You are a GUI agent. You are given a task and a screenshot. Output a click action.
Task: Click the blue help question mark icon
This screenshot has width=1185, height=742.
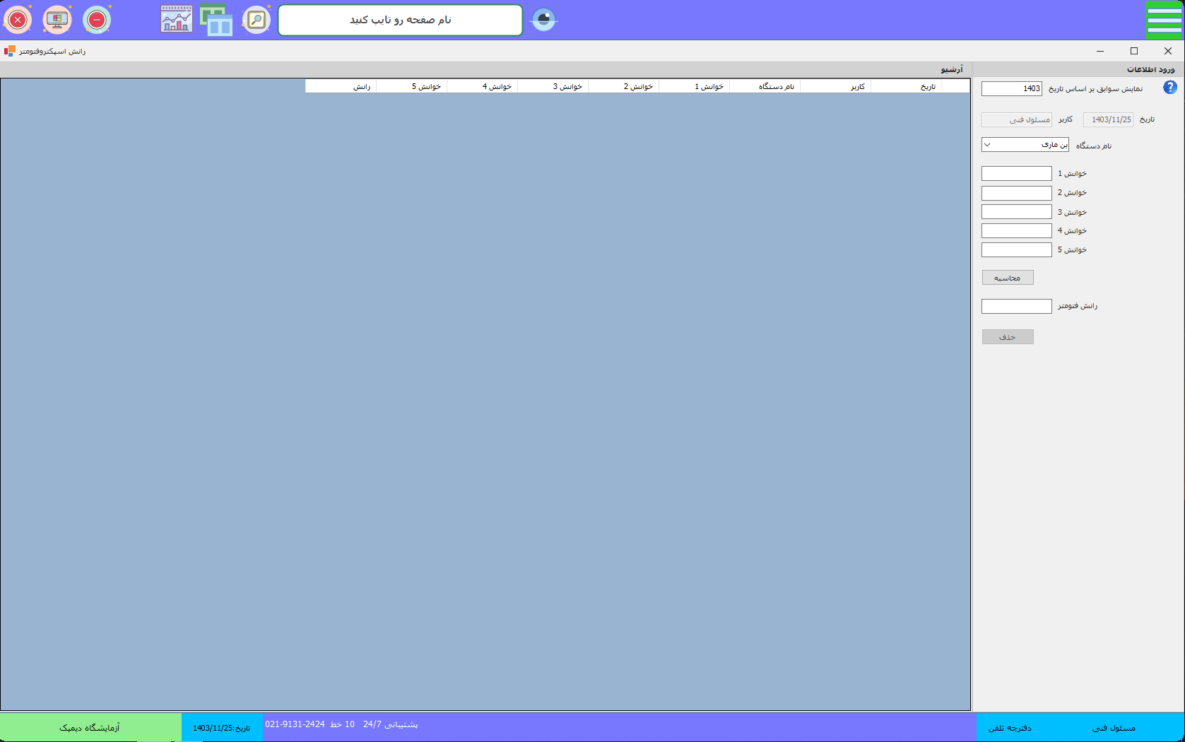click(1170, 88)
